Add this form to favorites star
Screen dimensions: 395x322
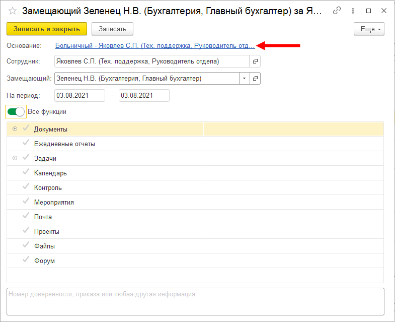[x=13, y=11]
